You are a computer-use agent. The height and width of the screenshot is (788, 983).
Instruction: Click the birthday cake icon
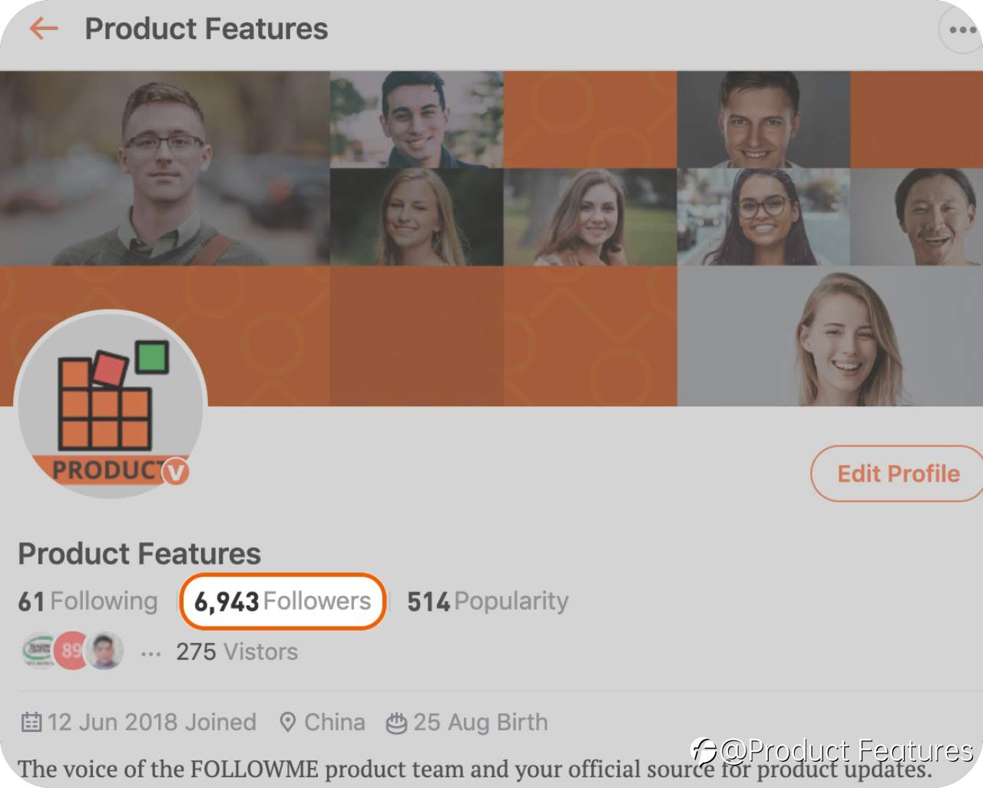point(396,723)
